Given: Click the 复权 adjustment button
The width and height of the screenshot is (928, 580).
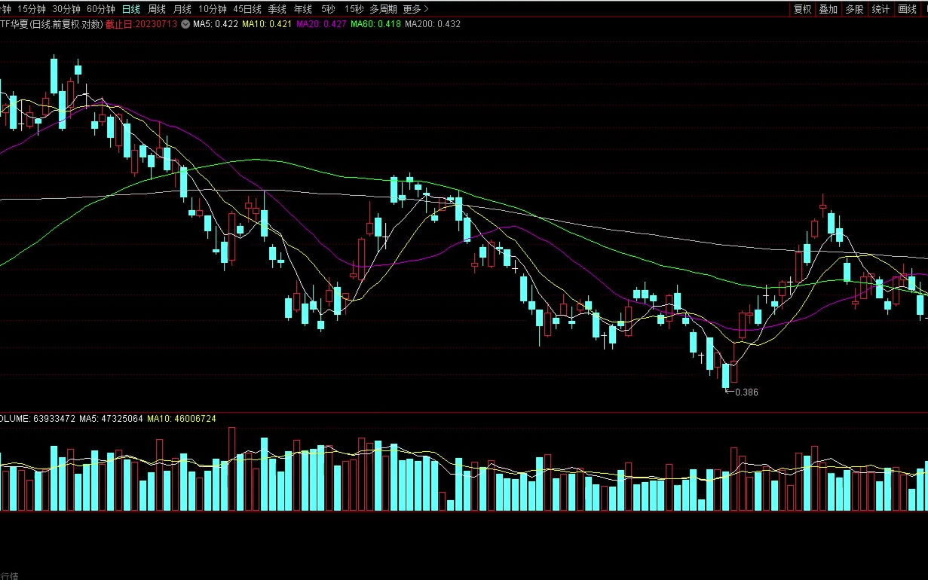Looking at the screenshot, I should coord(803,9).
